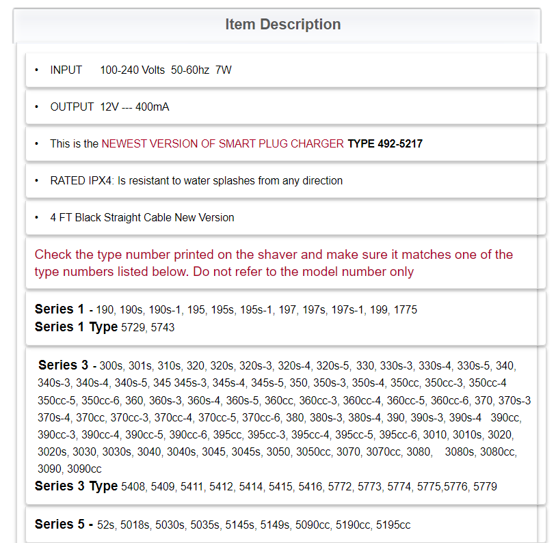
Task: Click the Series 3 heading
Action: (63, 365)
